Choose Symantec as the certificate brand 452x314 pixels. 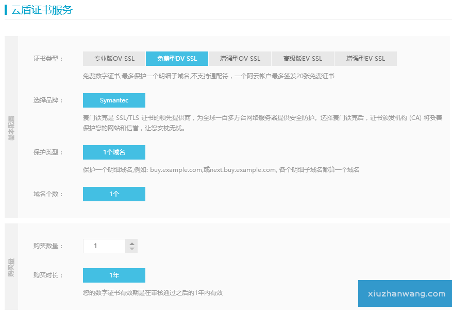click(114, 100)
